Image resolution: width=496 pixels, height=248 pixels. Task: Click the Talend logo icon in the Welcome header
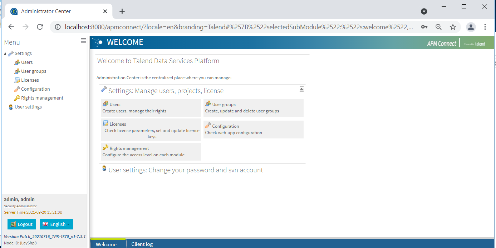(x=98, y=42)
